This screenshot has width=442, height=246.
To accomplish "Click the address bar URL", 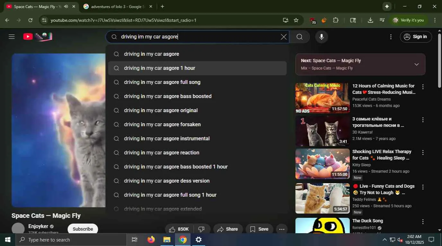I will click(123, 20).
